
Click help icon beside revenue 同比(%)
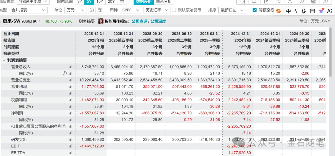pos(65,74)
